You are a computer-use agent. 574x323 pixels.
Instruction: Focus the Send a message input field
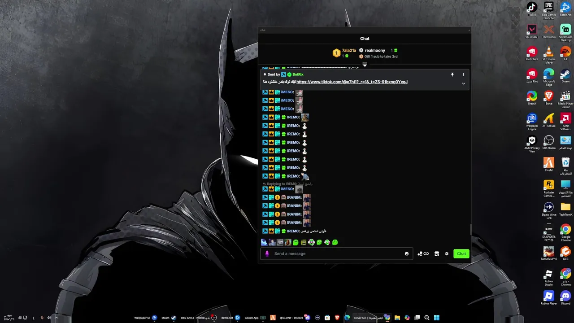(336, 253)
